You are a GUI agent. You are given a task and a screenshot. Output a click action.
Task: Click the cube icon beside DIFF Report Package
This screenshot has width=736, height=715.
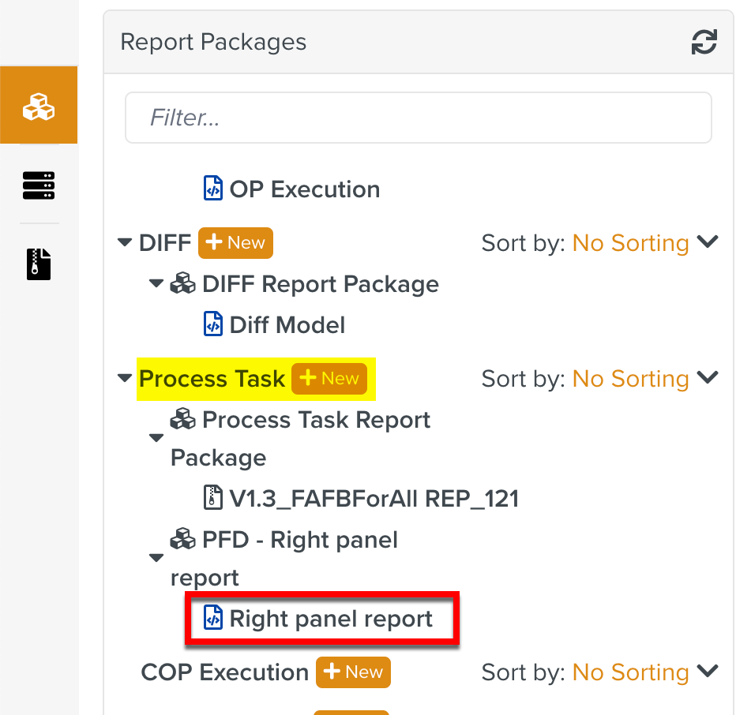tap(182, 283)
